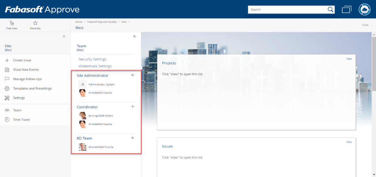This screenshot has width=376, height=177.
Task: Click Kimble0008 Claudia photo under Site Administrator
Action: (x=82, y=93)
